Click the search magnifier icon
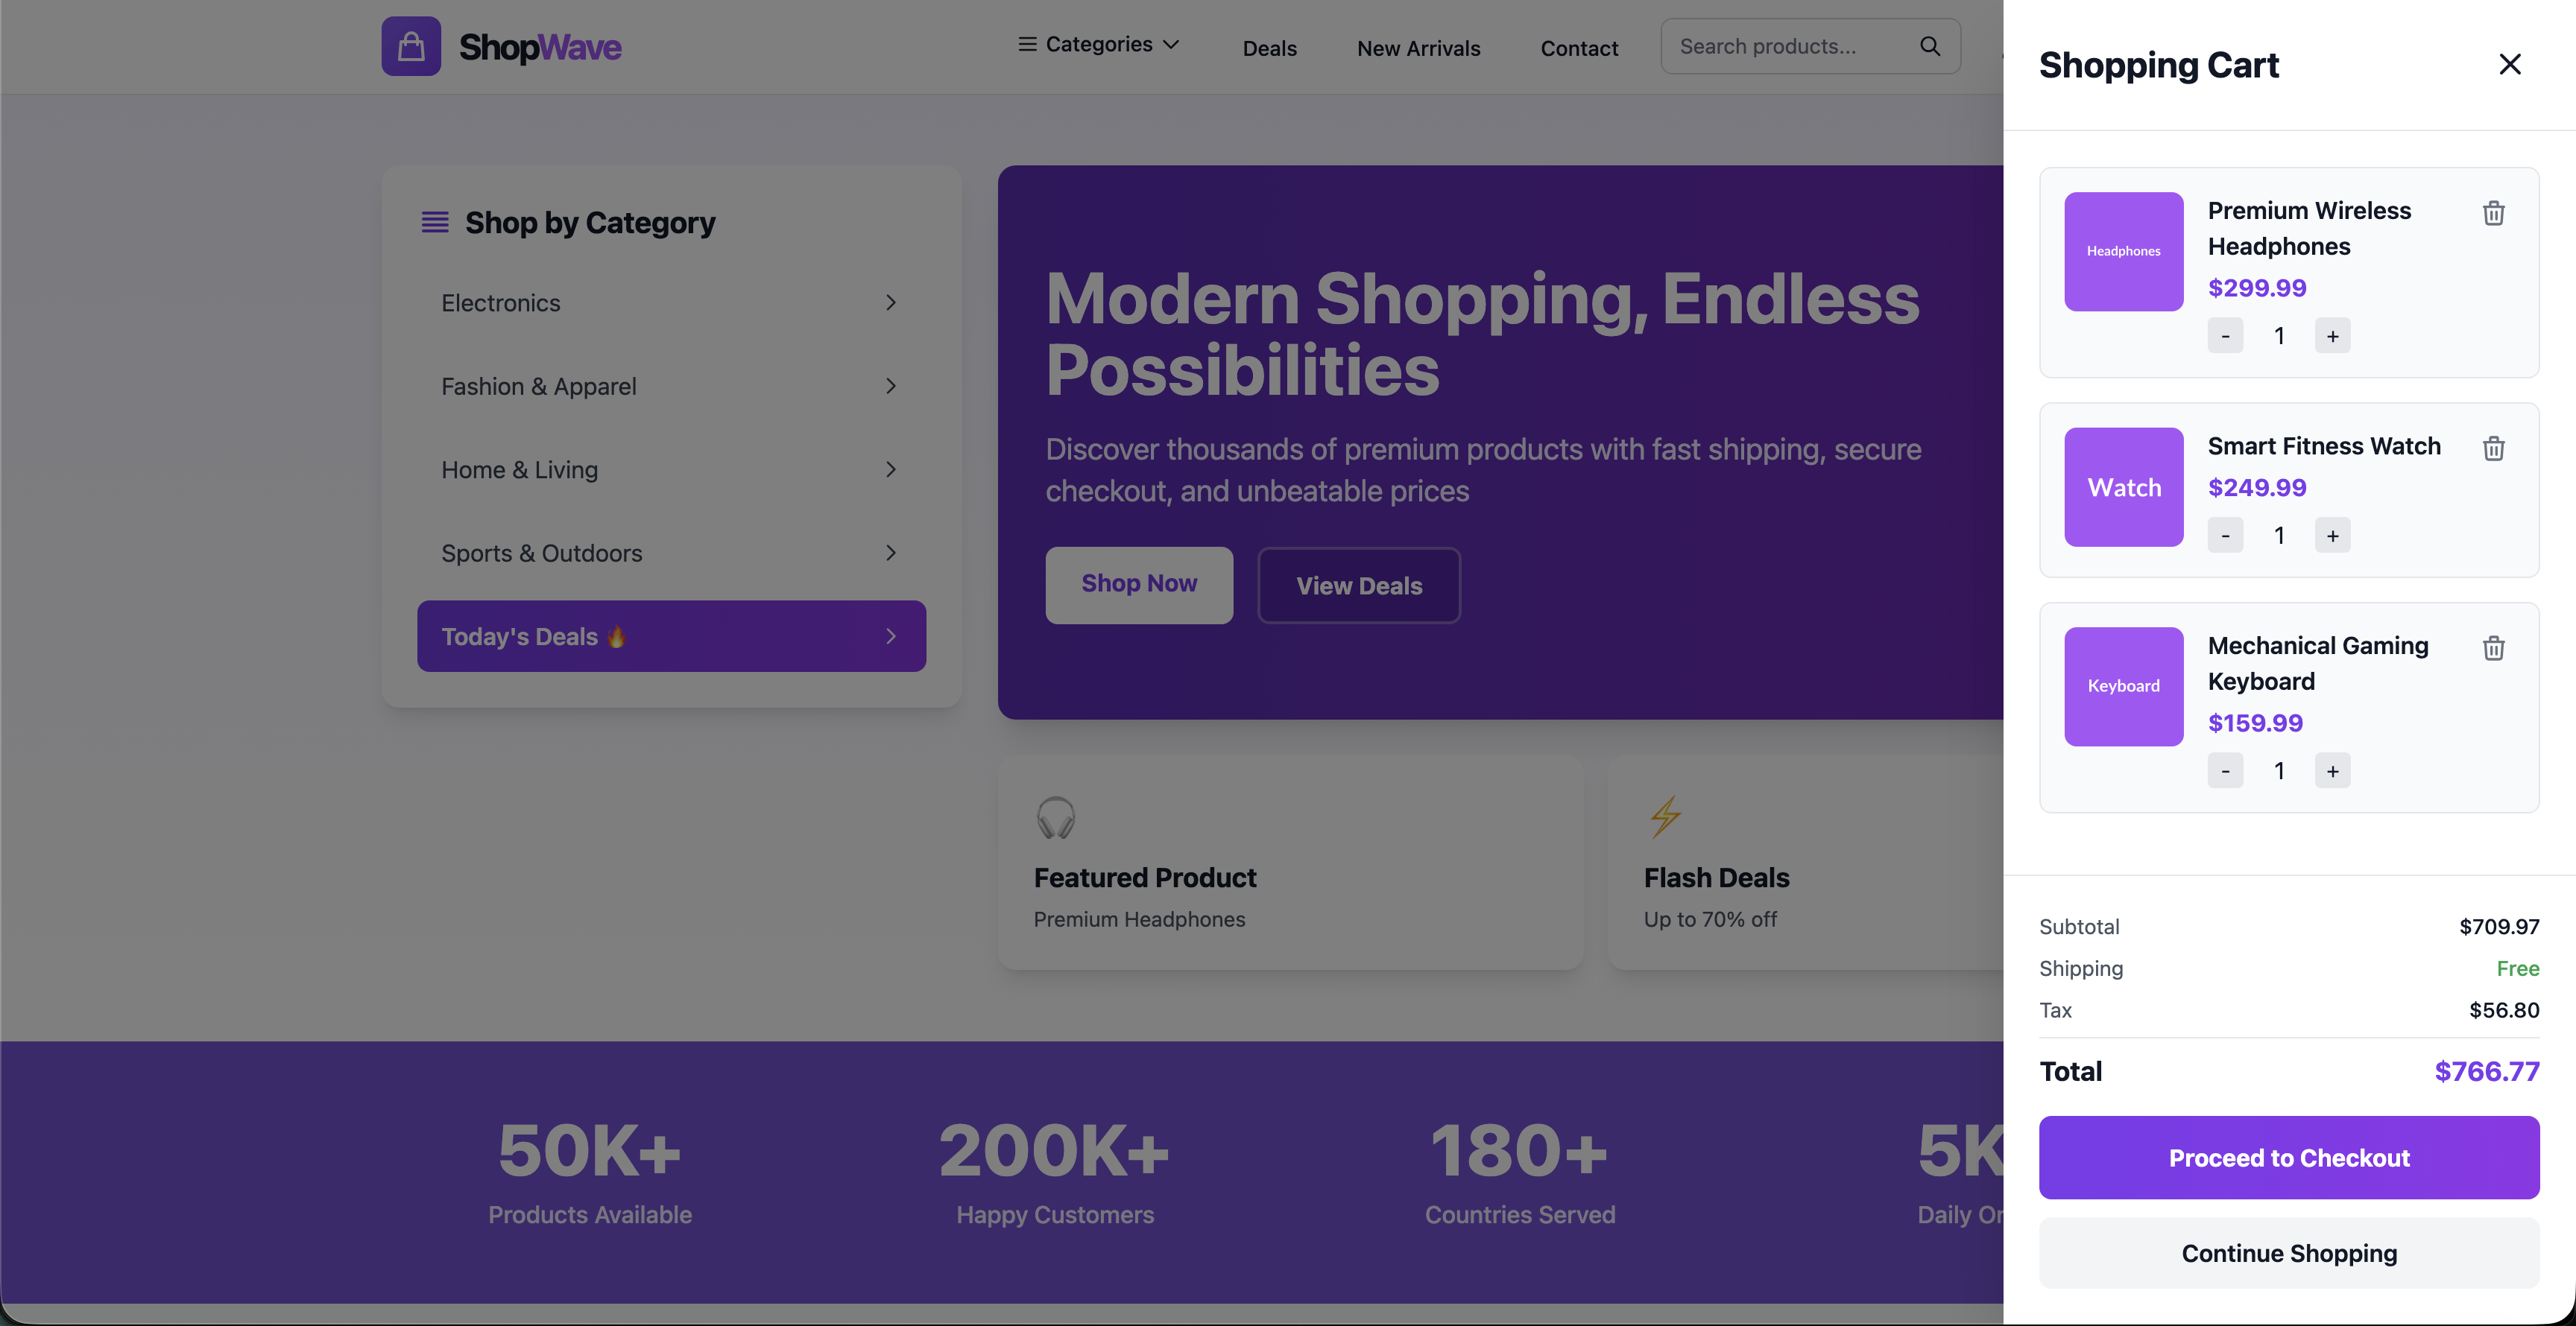This screenshot has width=2576, height=1326. [x=1930, y=45]
